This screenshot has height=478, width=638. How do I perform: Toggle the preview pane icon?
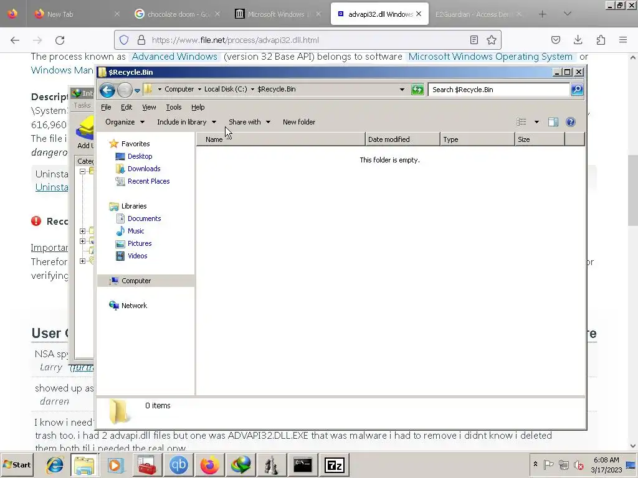553,122
